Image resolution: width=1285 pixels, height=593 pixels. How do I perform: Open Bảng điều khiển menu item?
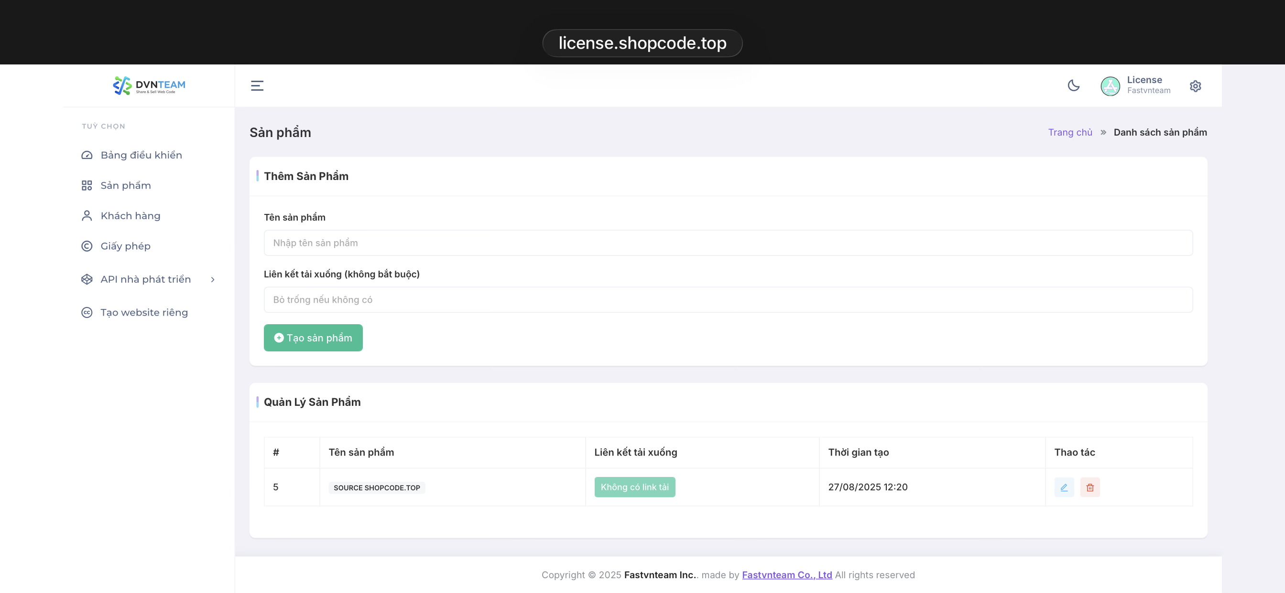click(x=149, y=155)
